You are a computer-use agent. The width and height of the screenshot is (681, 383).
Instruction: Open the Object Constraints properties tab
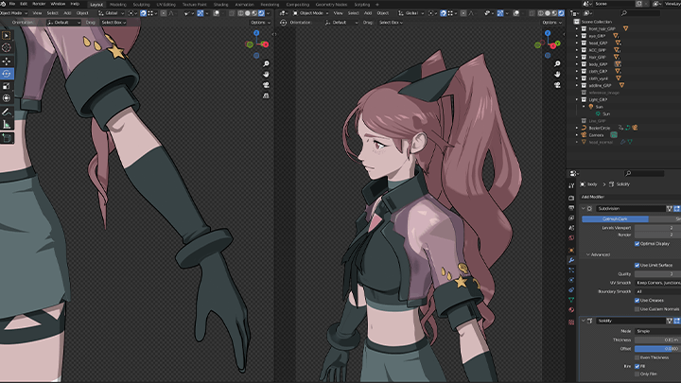[x=571, y=290]
